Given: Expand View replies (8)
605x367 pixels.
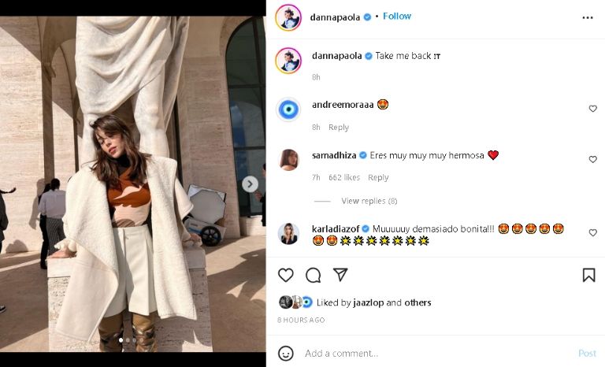Looking at the screenshot, I should (x=369, y=201).
